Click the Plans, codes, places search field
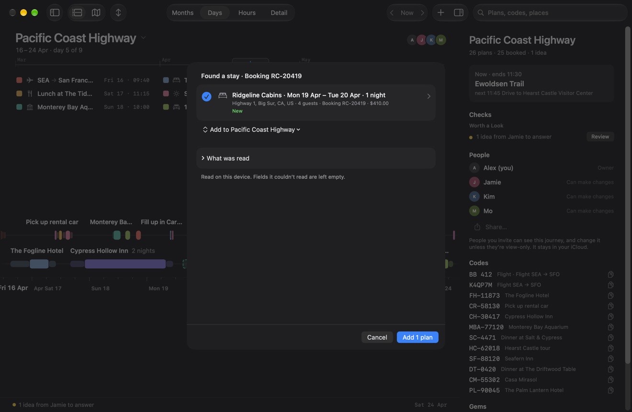This screenshot has width=632, height=412. click(x=550, y=12)
